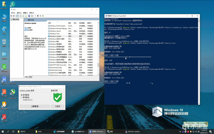Click the 停止 service link

coord(26,28)
